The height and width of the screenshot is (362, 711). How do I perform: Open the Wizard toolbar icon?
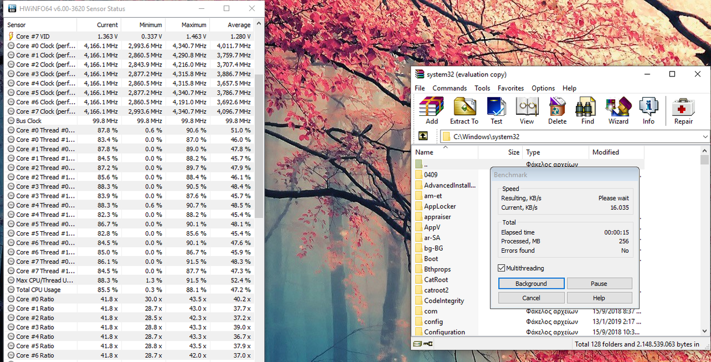tap(618, 111)
